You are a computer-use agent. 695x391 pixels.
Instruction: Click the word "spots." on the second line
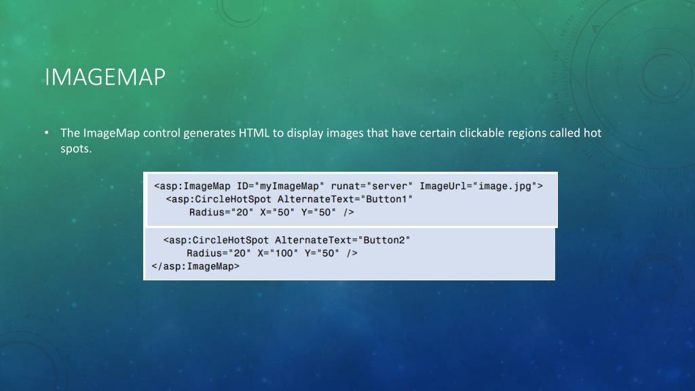[x=76, y=149]
